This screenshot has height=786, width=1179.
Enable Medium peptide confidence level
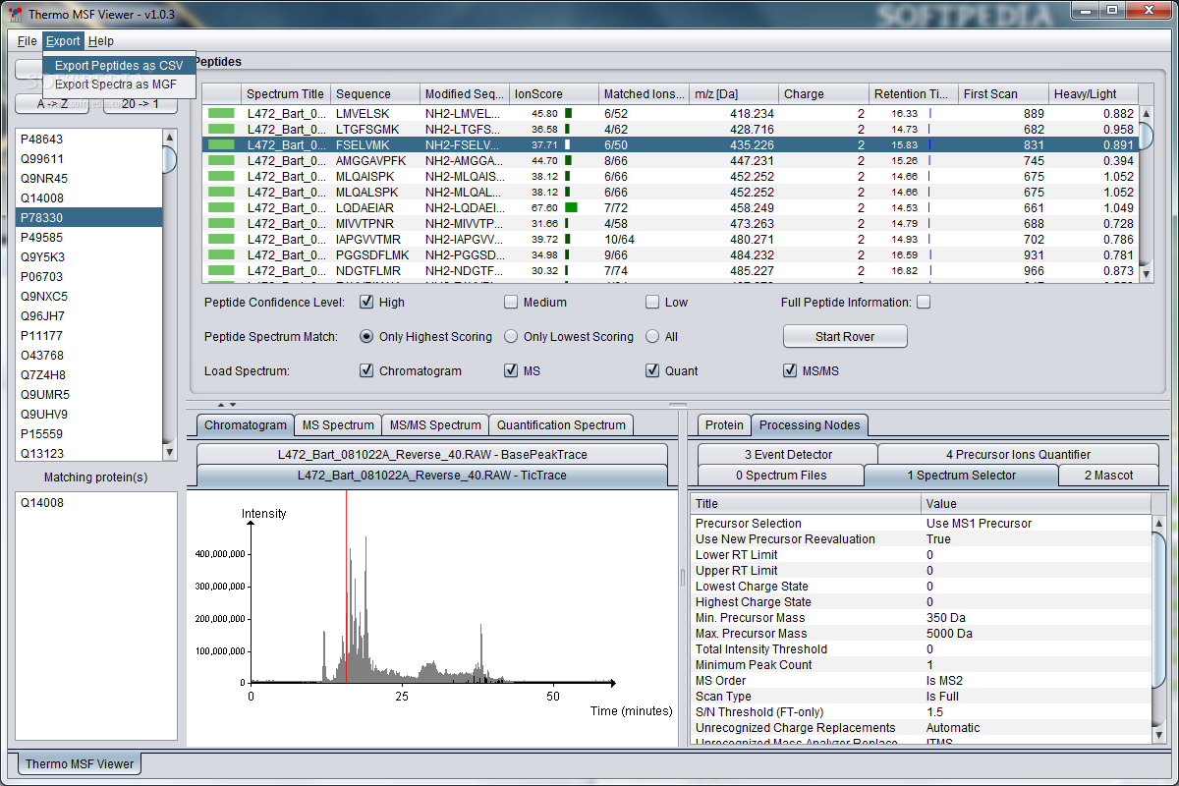coord(511,303)
